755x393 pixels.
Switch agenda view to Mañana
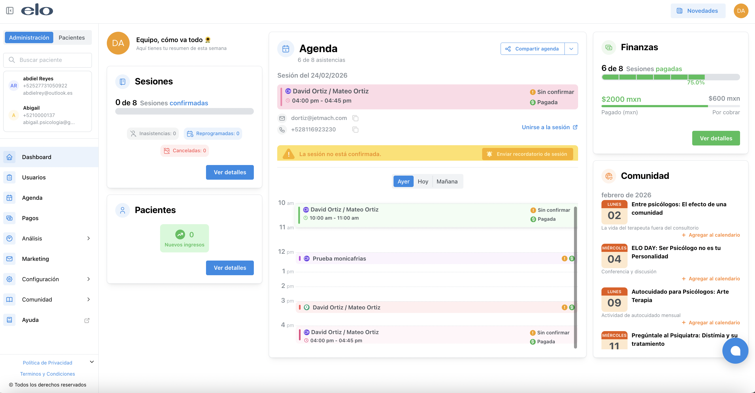coord(447,181)
